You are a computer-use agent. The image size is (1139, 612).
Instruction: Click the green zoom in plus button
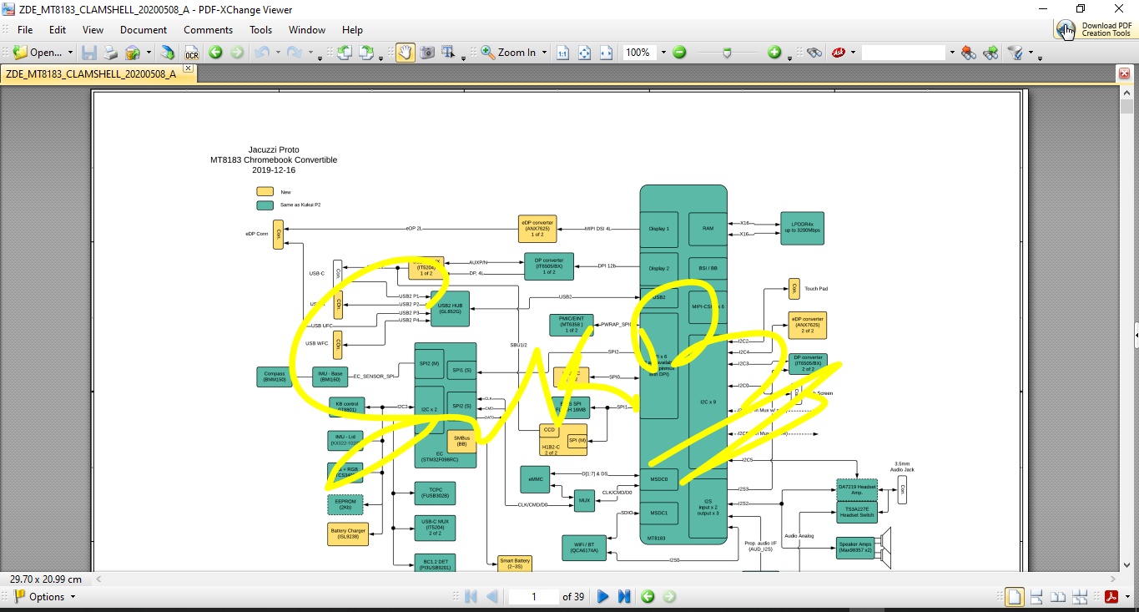pos(774,53)
